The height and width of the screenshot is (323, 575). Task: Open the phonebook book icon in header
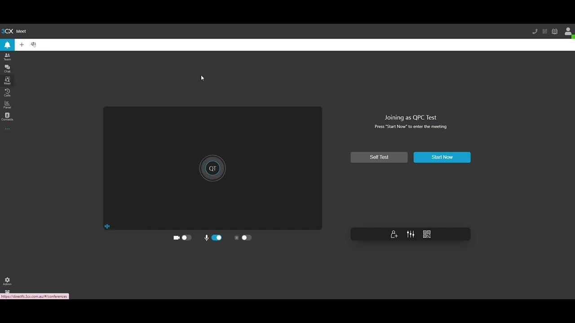coord(555,31)
